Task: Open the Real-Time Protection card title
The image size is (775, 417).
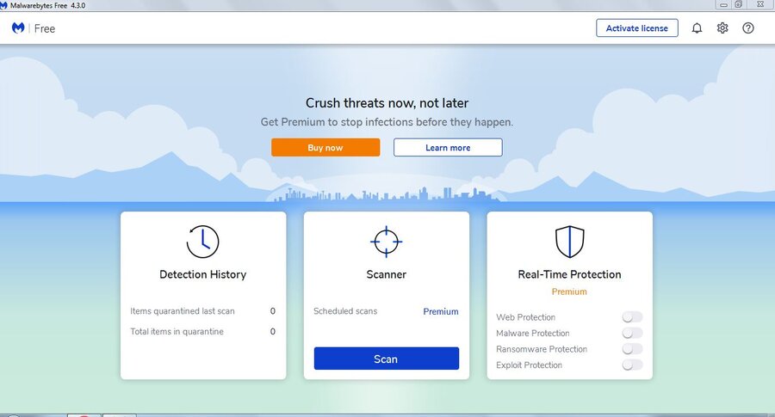Action: click(569, 274)
